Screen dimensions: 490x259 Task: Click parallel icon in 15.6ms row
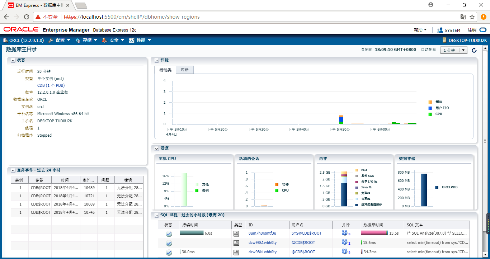(x=345, y=242)
